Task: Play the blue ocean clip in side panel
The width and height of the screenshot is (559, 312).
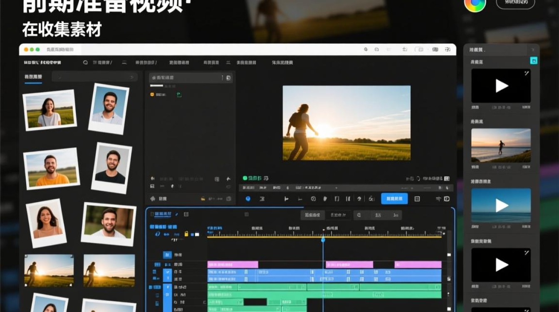Action: click(501, 206)
